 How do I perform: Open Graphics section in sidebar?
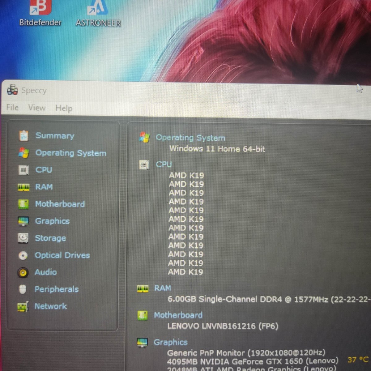(x=52, y=221)
